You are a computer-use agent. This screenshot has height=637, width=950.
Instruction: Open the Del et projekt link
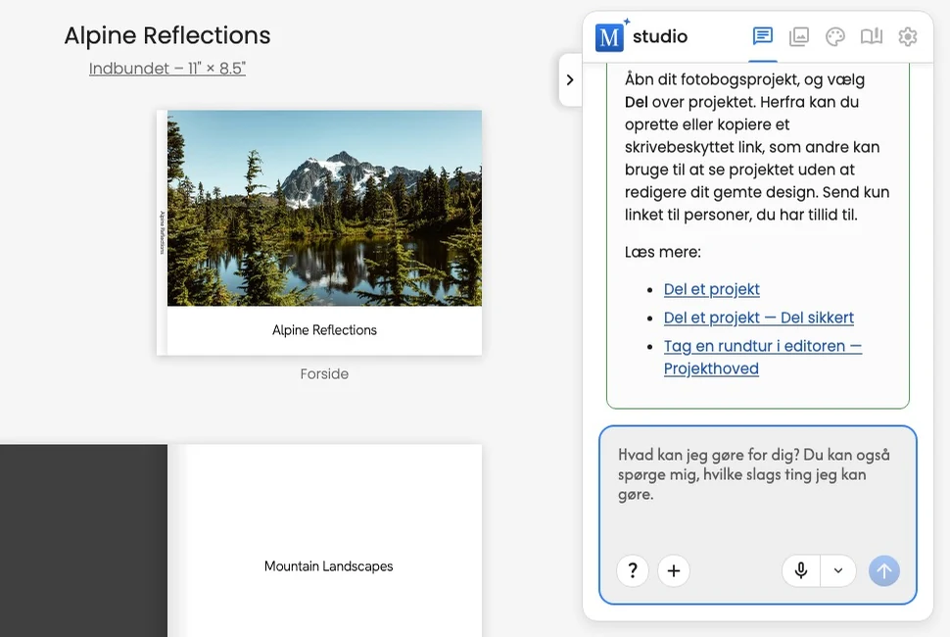[x=711, y=289]
